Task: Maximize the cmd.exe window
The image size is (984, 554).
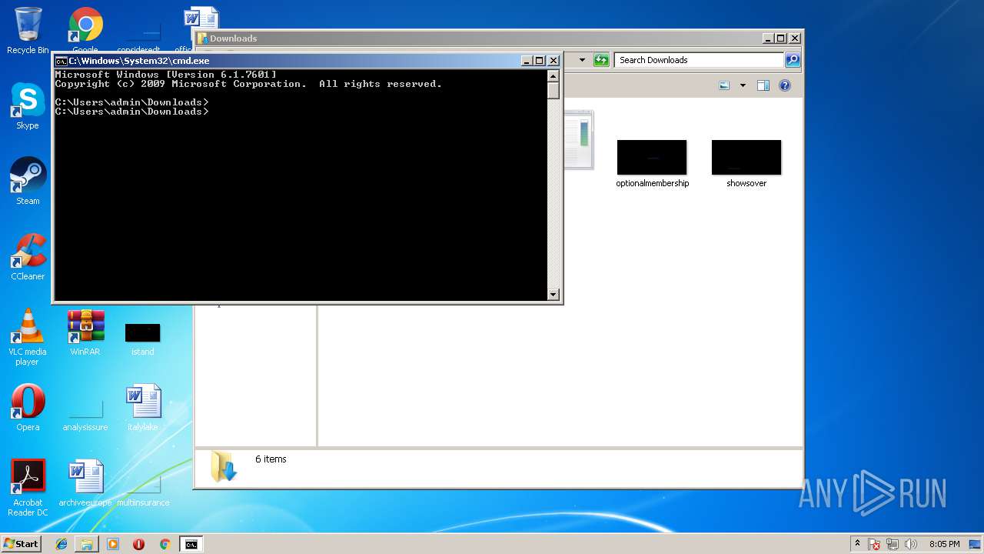Action: click(x=540, y=61)
